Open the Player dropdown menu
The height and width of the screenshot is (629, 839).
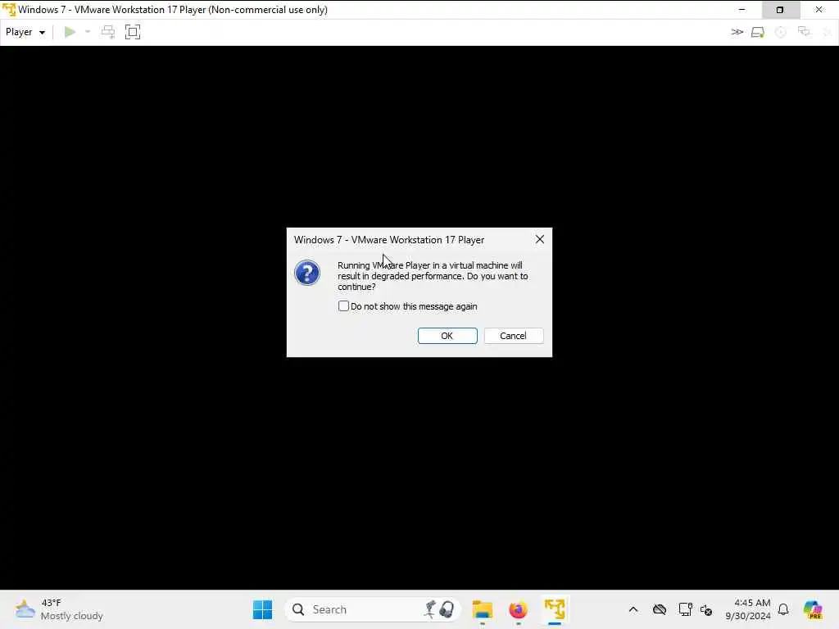[25, 32]
